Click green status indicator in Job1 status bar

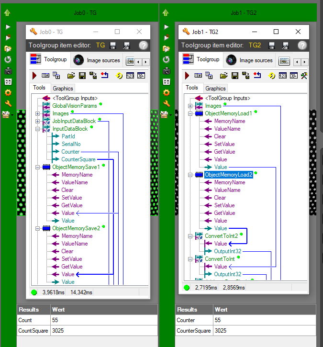tap(187, 288)
